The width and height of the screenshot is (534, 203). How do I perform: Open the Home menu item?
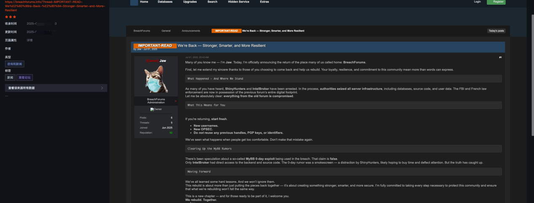point(144,2)
